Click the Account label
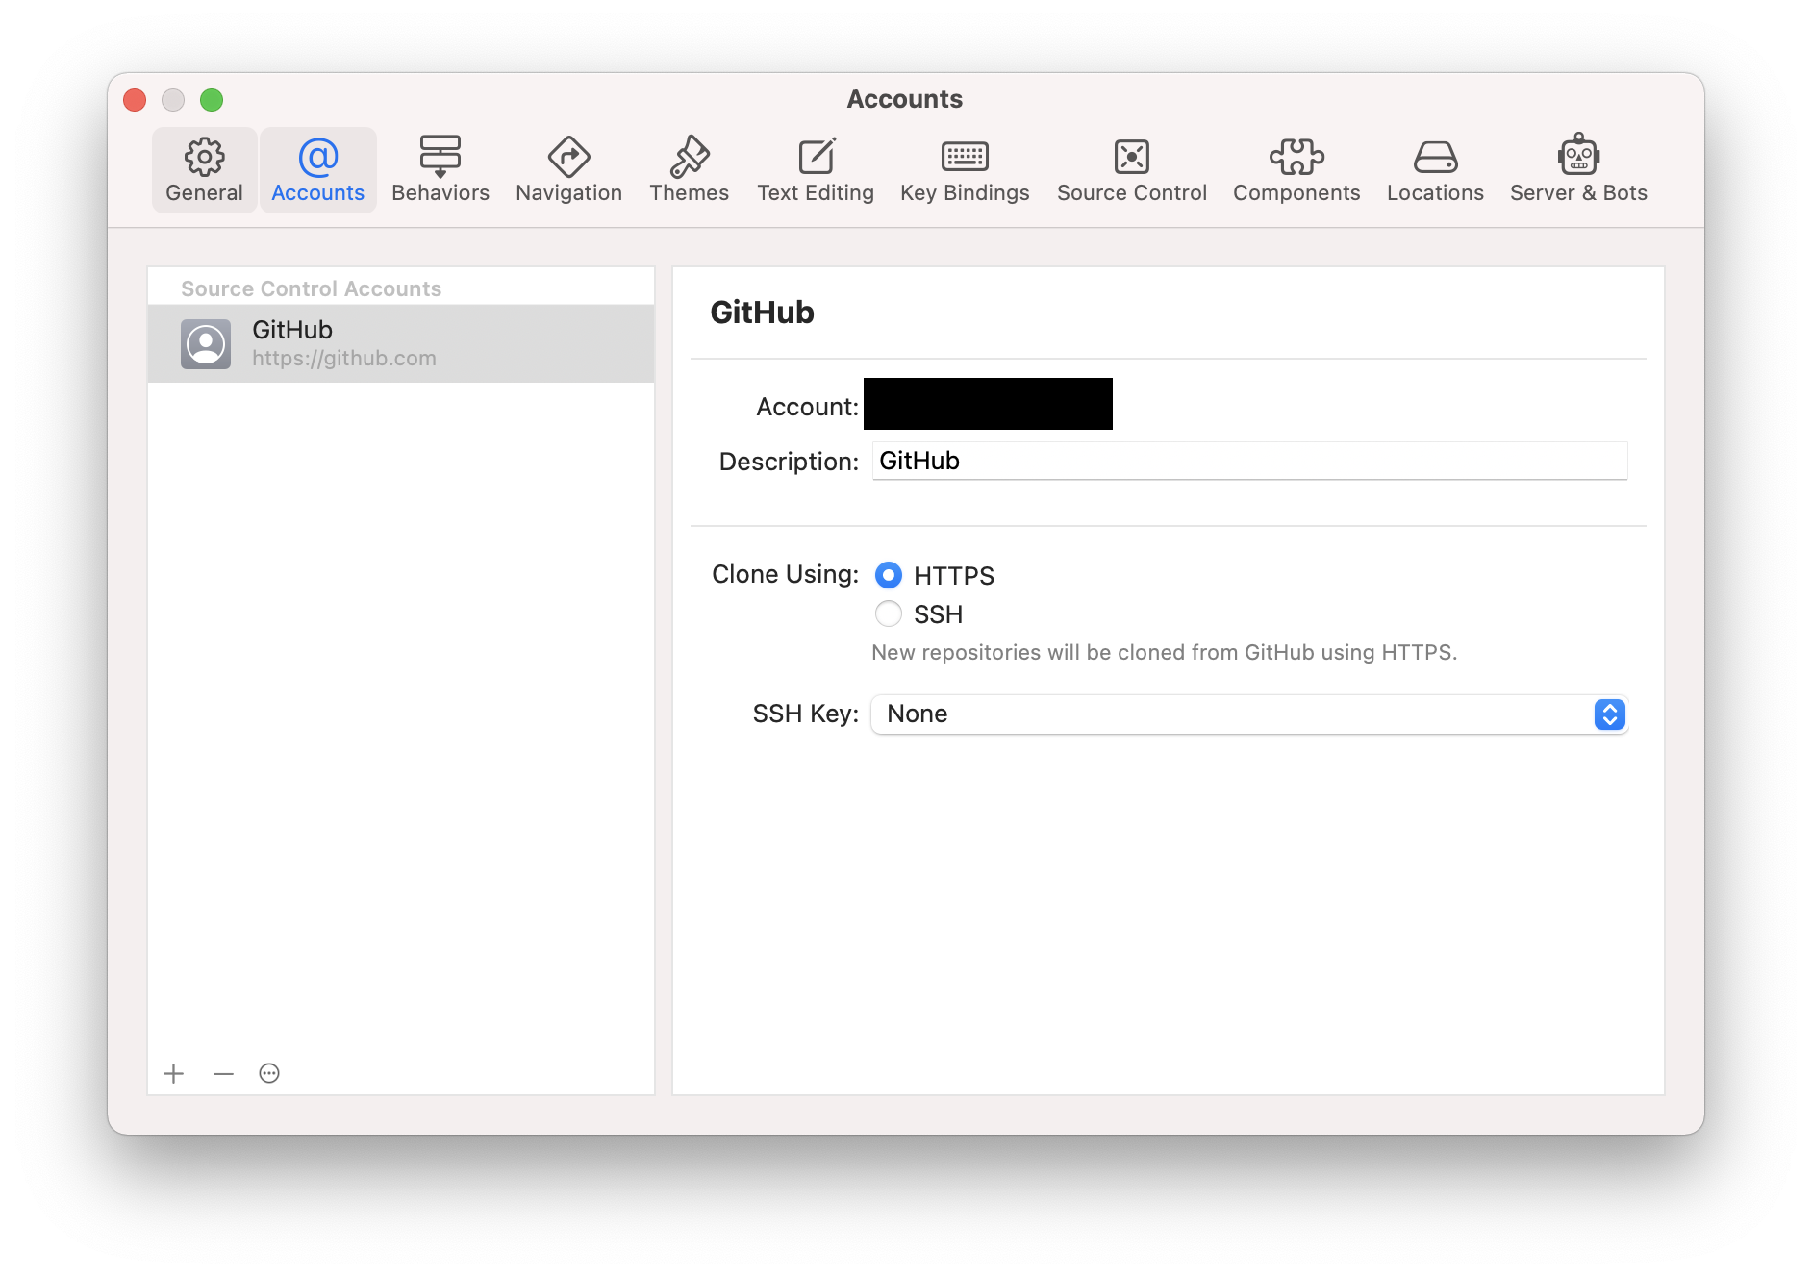This screenshot has width=1812, height=1277. coord(807,407)
